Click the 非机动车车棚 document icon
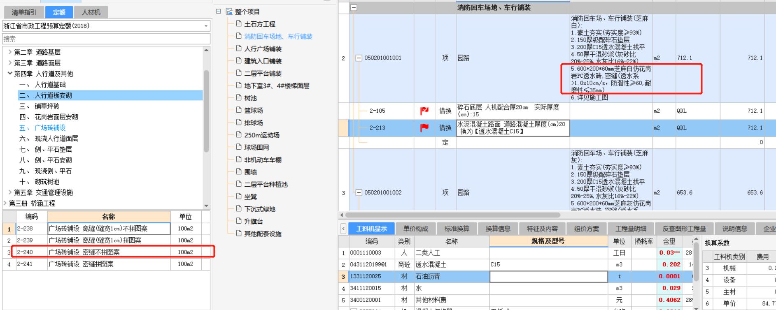This screenshot has height=310, width=776. pos(239,160)
